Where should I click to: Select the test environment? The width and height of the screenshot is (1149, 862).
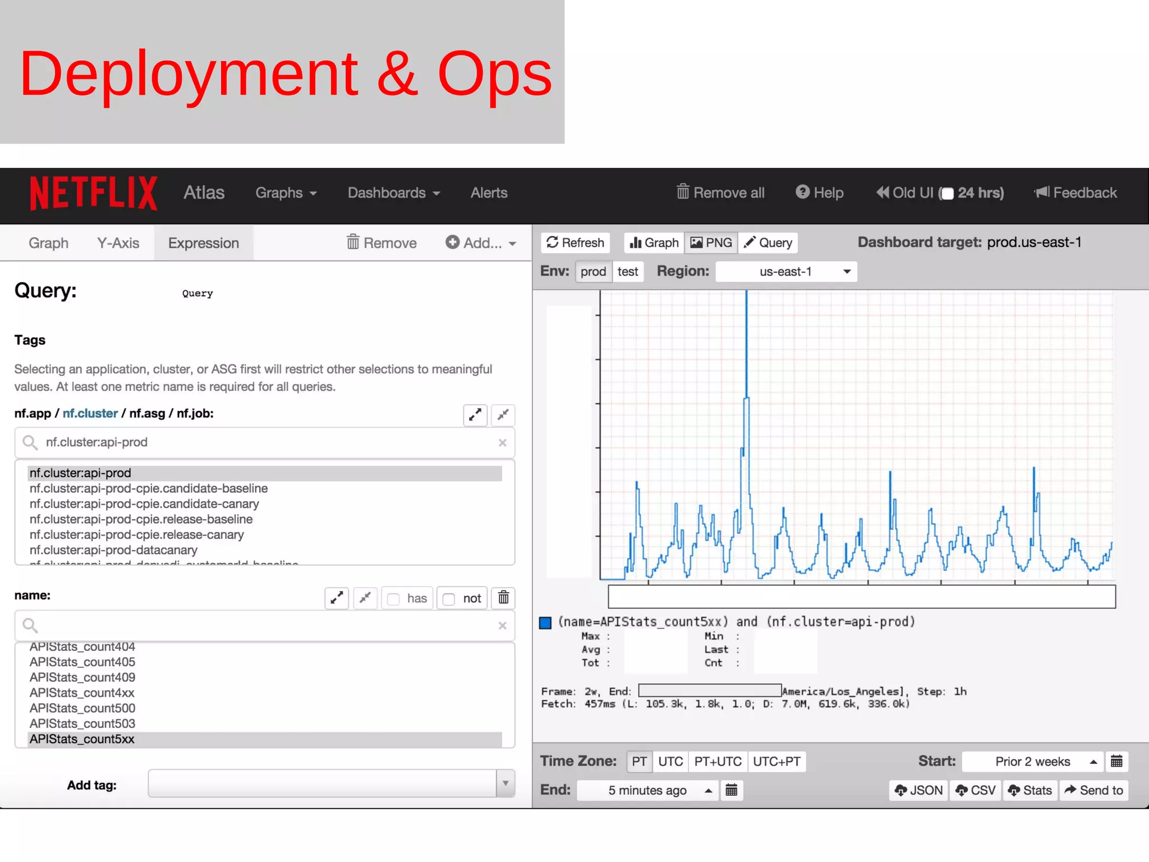[x=628, y=272]
